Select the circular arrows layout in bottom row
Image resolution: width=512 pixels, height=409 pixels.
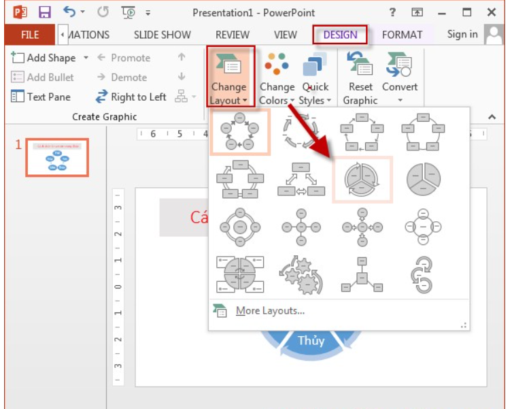(x=423, y=275)
